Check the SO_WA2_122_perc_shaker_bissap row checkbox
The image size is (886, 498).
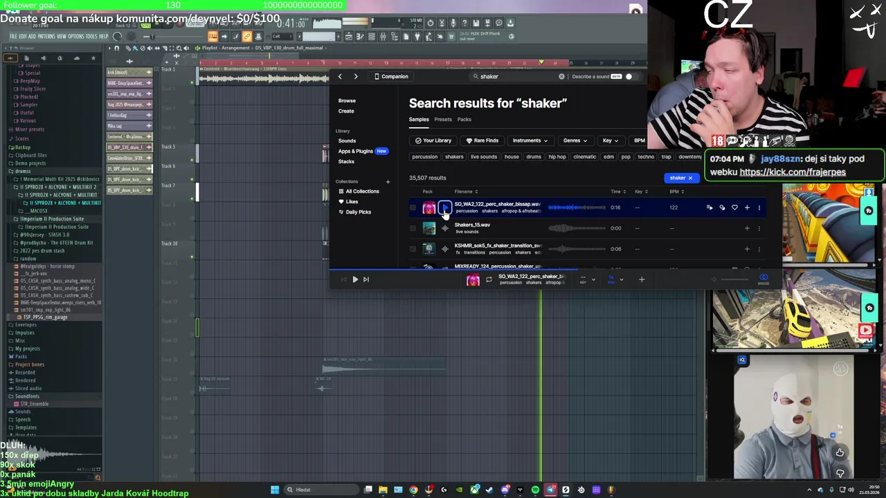pyautogui.click(x=413, y=207)
